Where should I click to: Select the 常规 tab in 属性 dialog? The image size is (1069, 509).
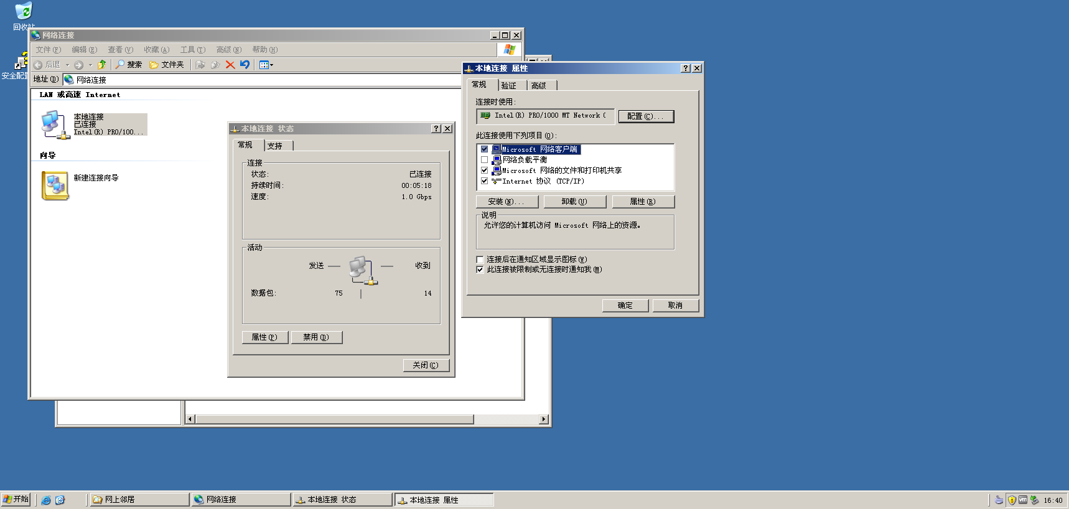click(482, 85)
